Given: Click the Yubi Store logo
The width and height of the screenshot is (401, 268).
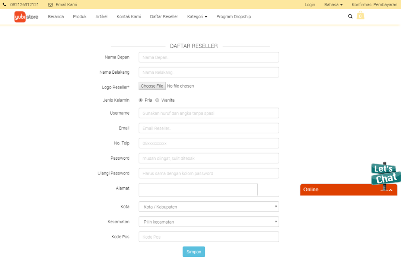Looking at the screenshot, I should pos(26,17).
